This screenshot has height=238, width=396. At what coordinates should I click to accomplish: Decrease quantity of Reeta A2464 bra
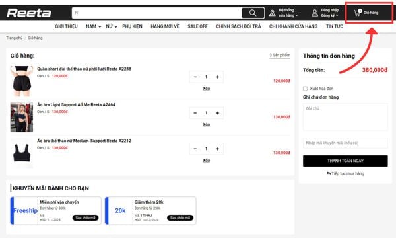click(195, 113)
